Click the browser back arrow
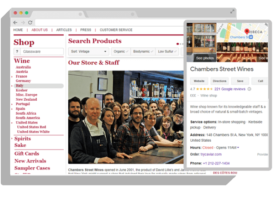The image size is (273, 203). pyautogui.click(x=15, y=22)
